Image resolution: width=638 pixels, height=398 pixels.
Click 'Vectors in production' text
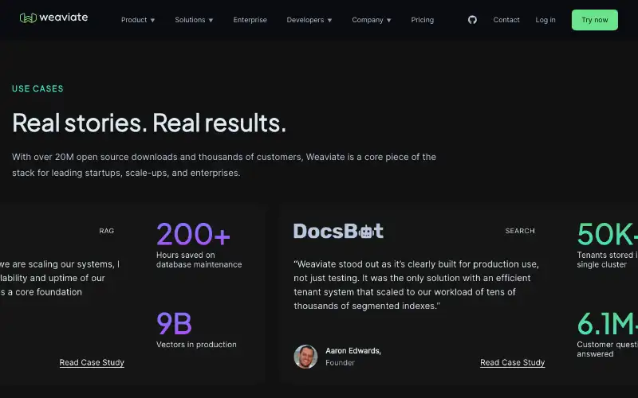(x=196, y=345)
